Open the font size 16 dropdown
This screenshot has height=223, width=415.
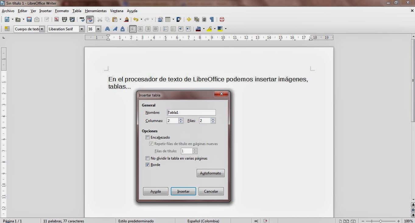98,29
